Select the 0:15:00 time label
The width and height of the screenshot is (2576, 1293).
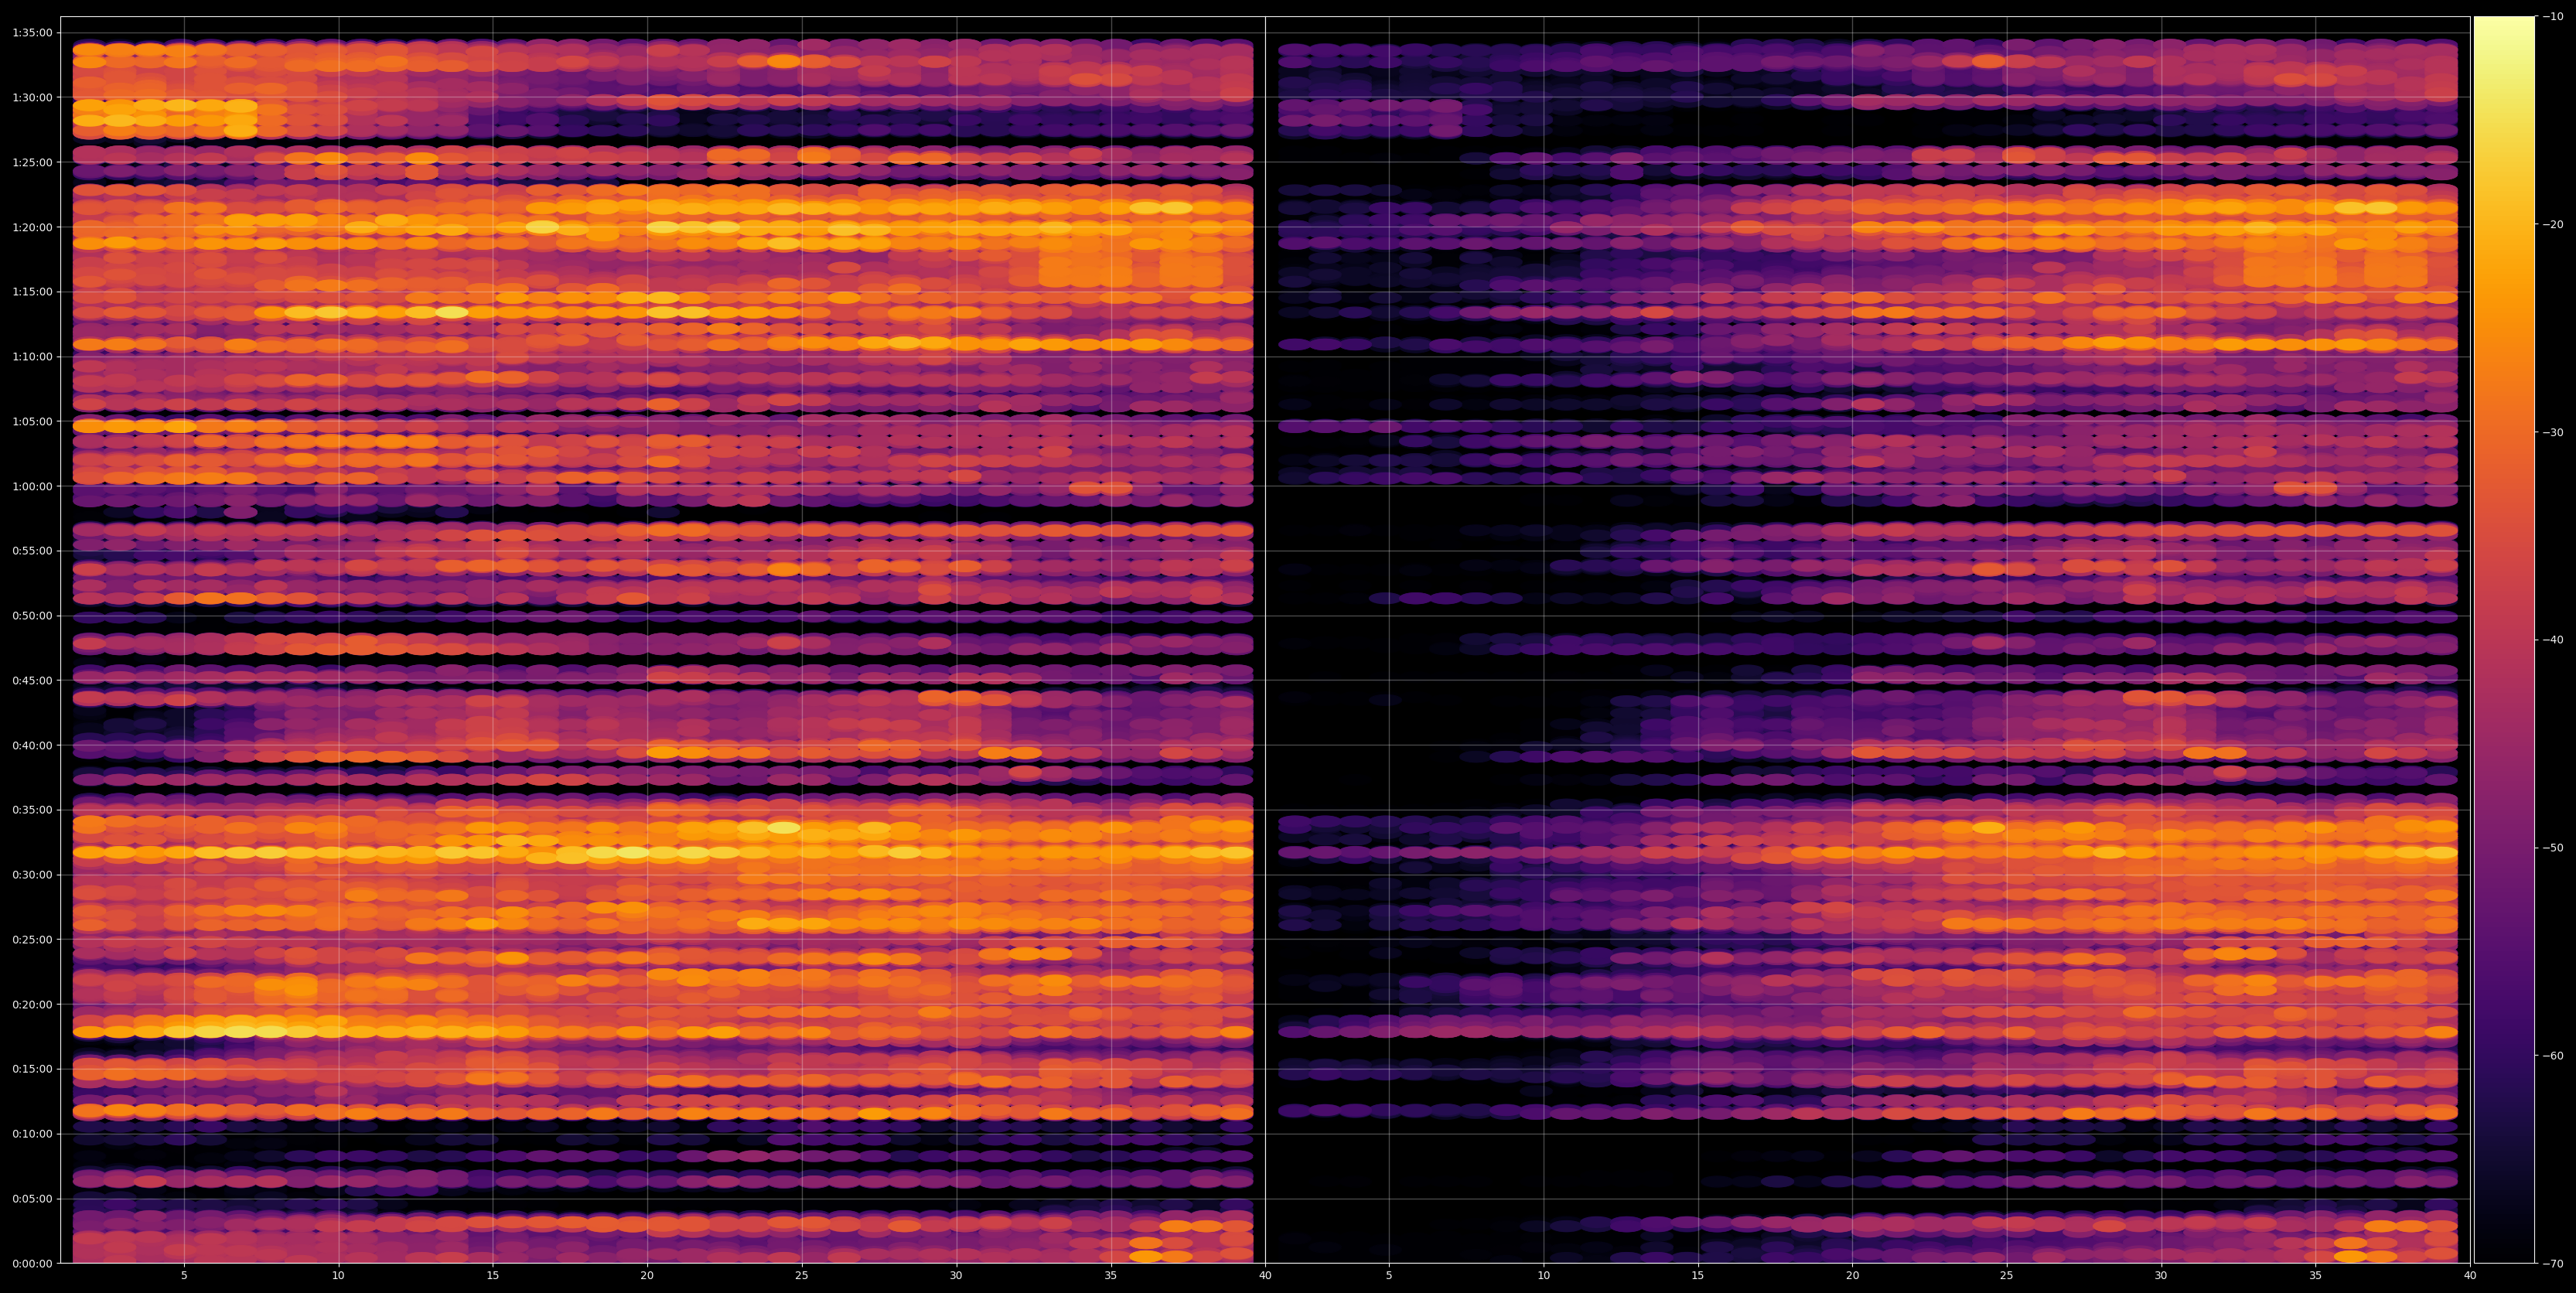click(x=31, y=1069)
